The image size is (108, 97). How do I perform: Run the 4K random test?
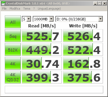(13, 63)
